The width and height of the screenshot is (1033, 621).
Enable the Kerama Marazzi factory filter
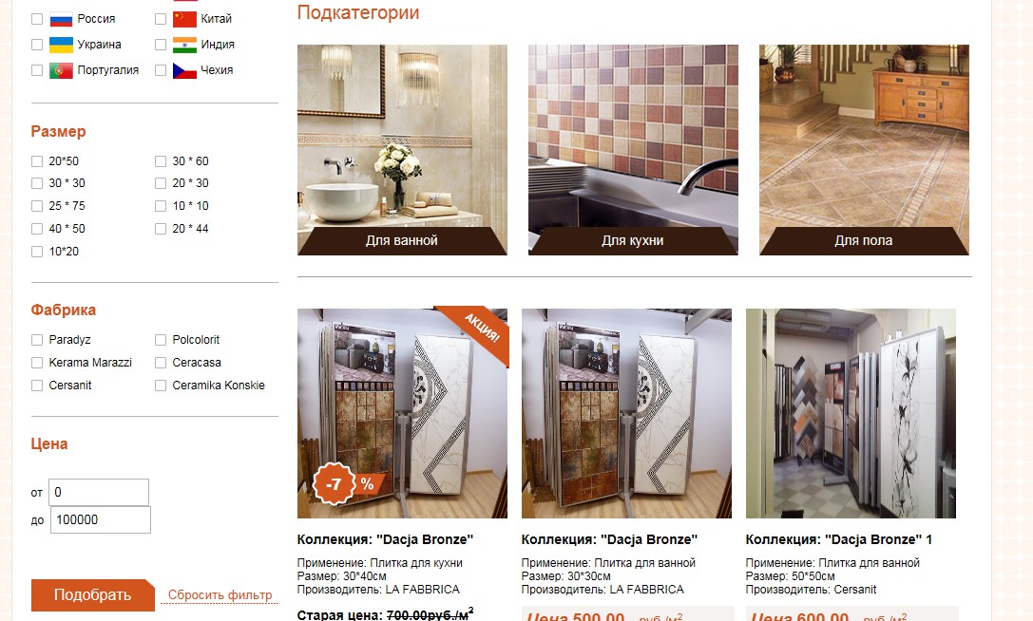click(x=37, y=363)
